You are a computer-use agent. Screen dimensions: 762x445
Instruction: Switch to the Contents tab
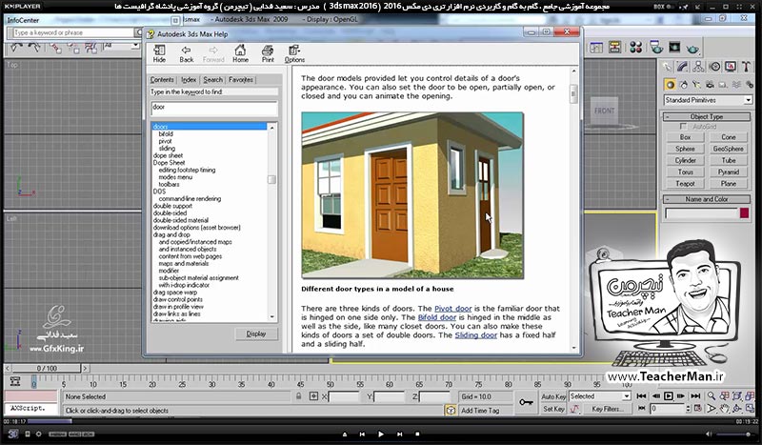pyautogui.click(x=162, y=80)
